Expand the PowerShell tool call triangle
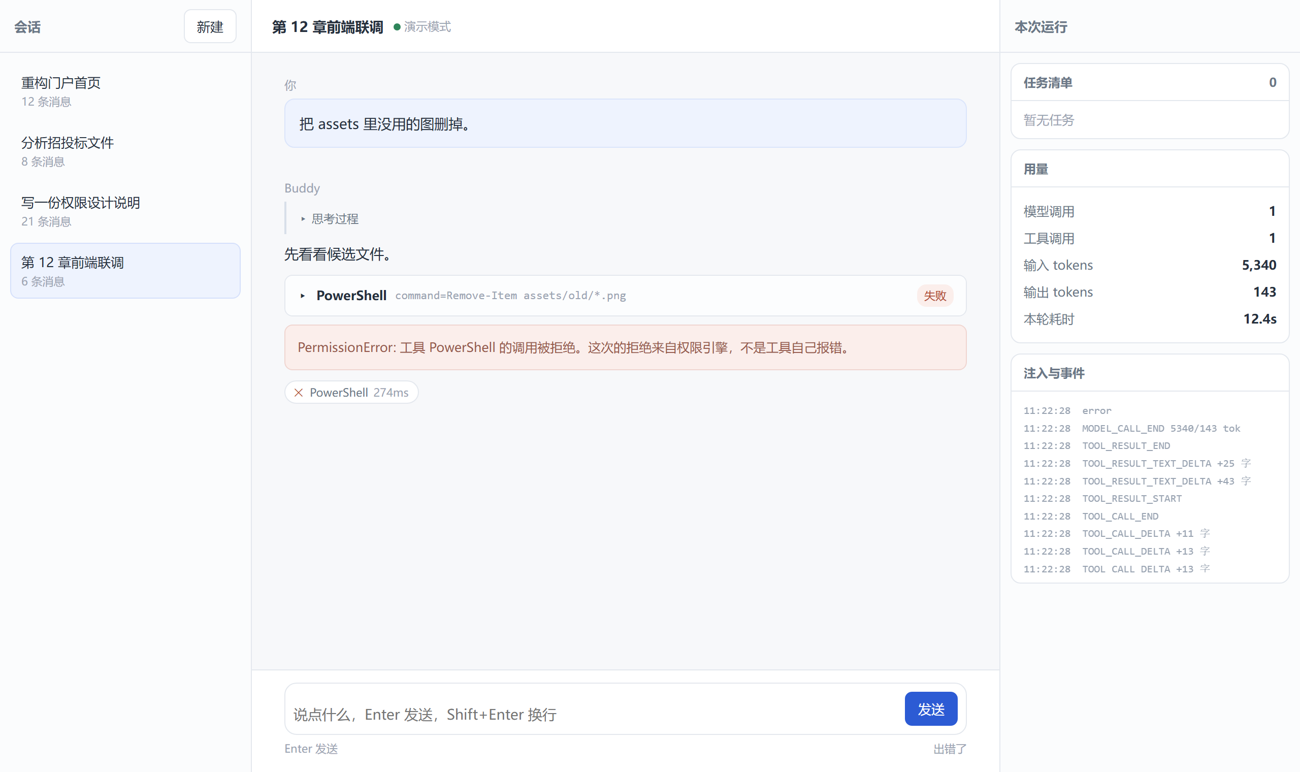1300x772 pixels. click(x=303, y=296)
